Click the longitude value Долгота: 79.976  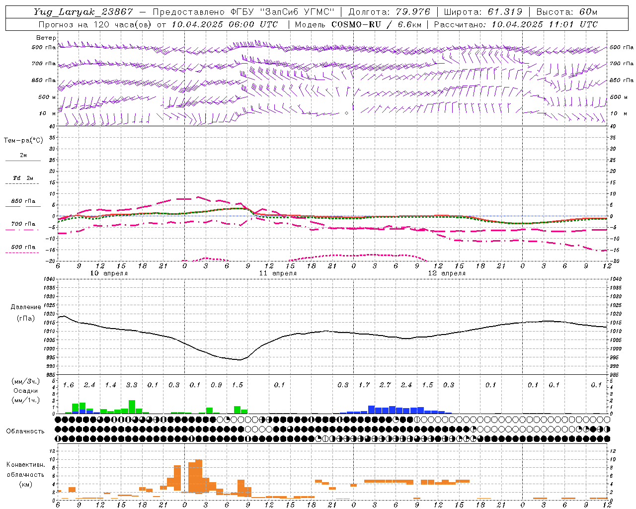(x=390, y=12)
